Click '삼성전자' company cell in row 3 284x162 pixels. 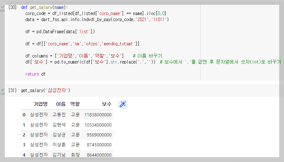pyautogui.click(x=39, y=145)
